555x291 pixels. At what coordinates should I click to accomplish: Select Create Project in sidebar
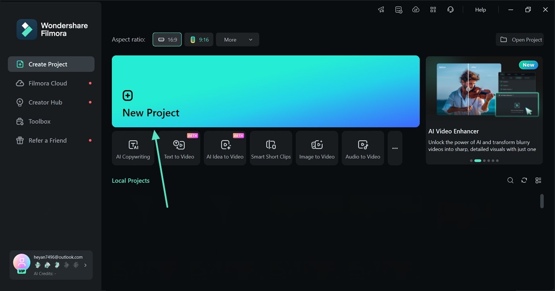pyautogui.click(x=51, y=64)
